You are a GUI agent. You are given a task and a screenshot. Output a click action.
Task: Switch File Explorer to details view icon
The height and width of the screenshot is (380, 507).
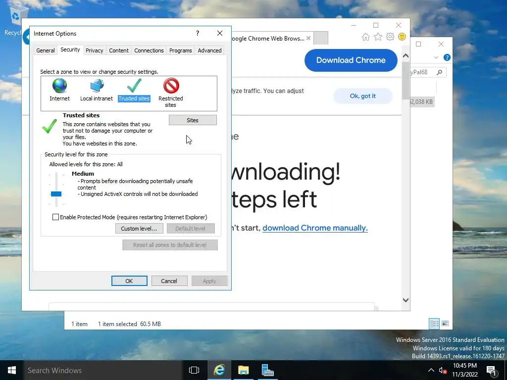coord(434,324)
